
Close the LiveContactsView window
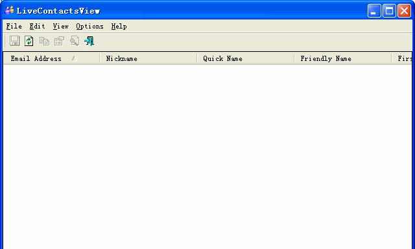(x=405, y=11)
